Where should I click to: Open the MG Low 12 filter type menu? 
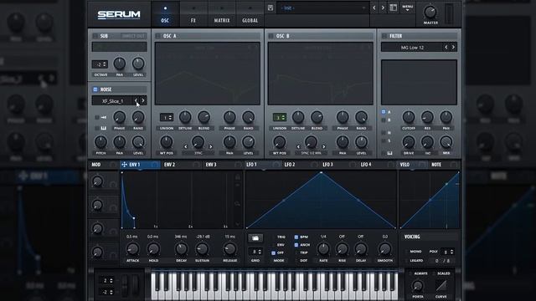point(412,48)
